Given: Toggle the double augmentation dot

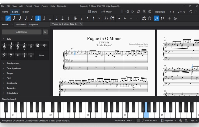Looking at the screenshot, I should click(x=63, y=18).
